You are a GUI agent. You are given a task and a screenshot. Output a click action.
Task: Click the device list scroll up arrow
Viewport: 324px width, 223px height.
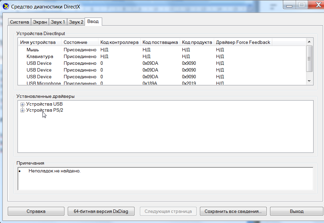(x=309, y=42)
